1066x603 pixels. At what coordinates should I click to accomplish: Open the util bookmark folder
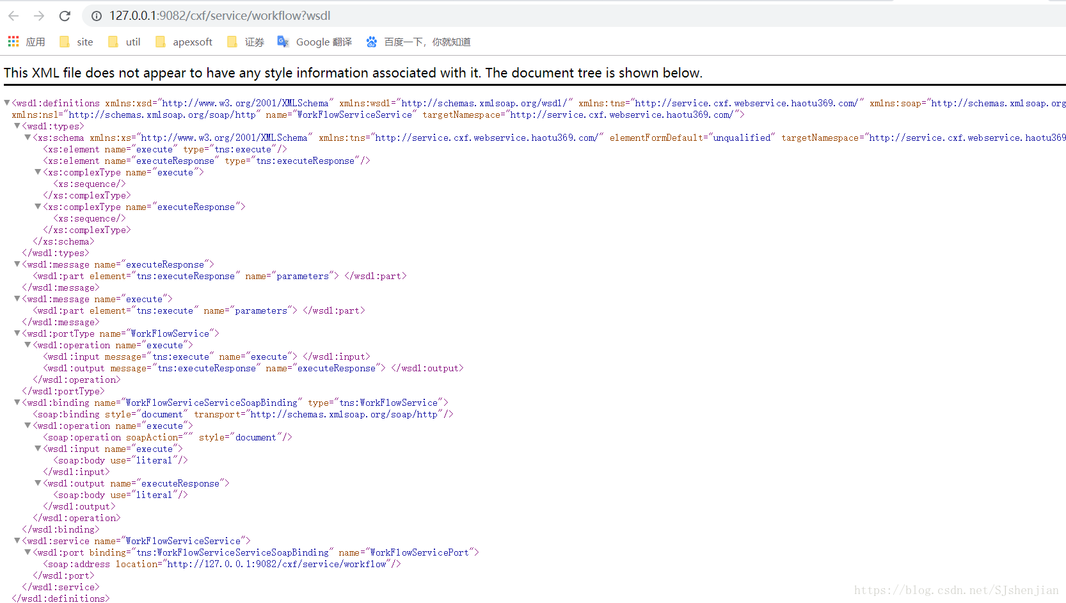pos(124,42)
